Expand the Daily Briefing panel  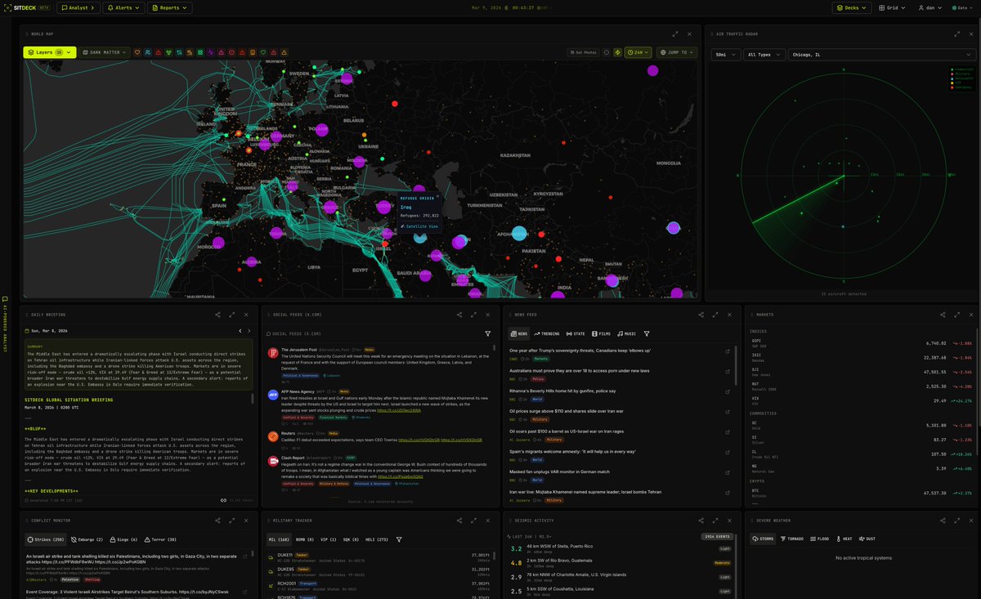pyautogui.click(x=232, y=314)
